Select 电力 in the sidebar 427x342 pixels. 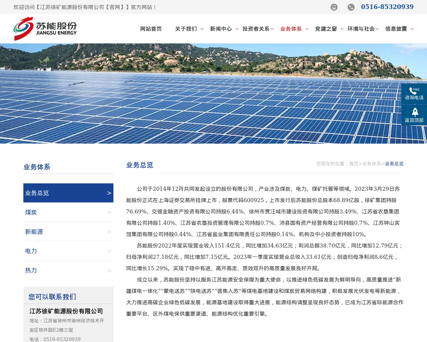pyautogui.click(x=68, y=251)
